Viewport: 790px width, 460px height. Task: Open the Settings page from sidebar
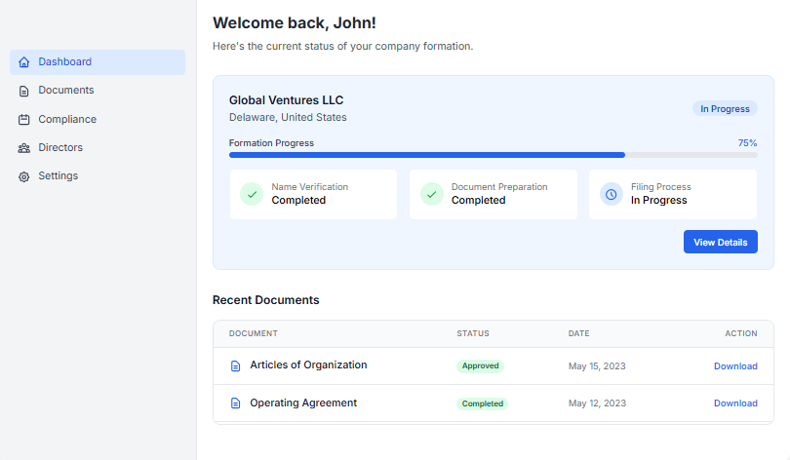point(58,176)
